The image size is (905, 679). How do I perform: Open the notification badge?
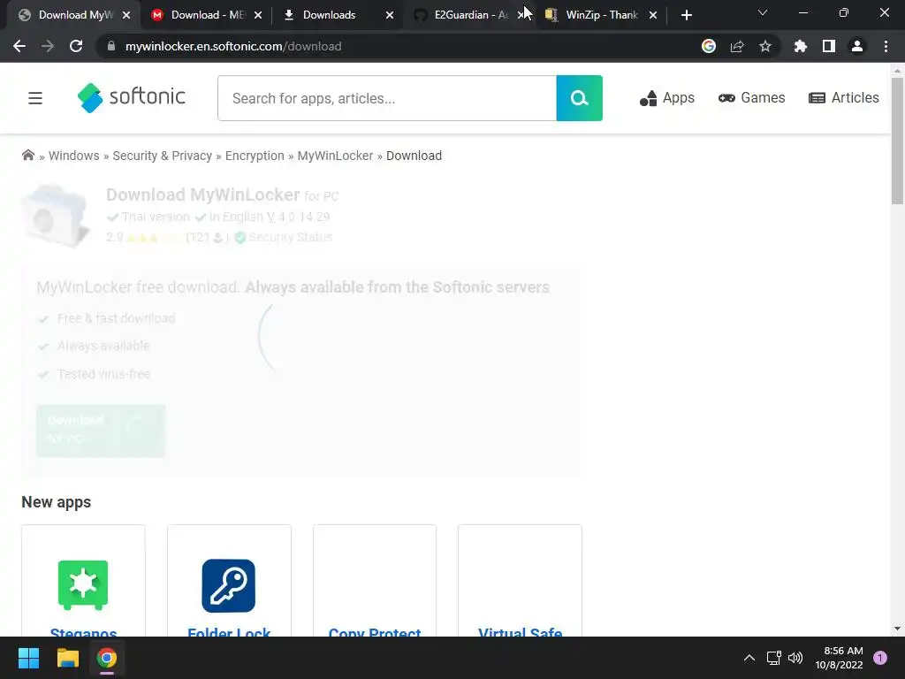pyautogui.click(x=879, y=658)
